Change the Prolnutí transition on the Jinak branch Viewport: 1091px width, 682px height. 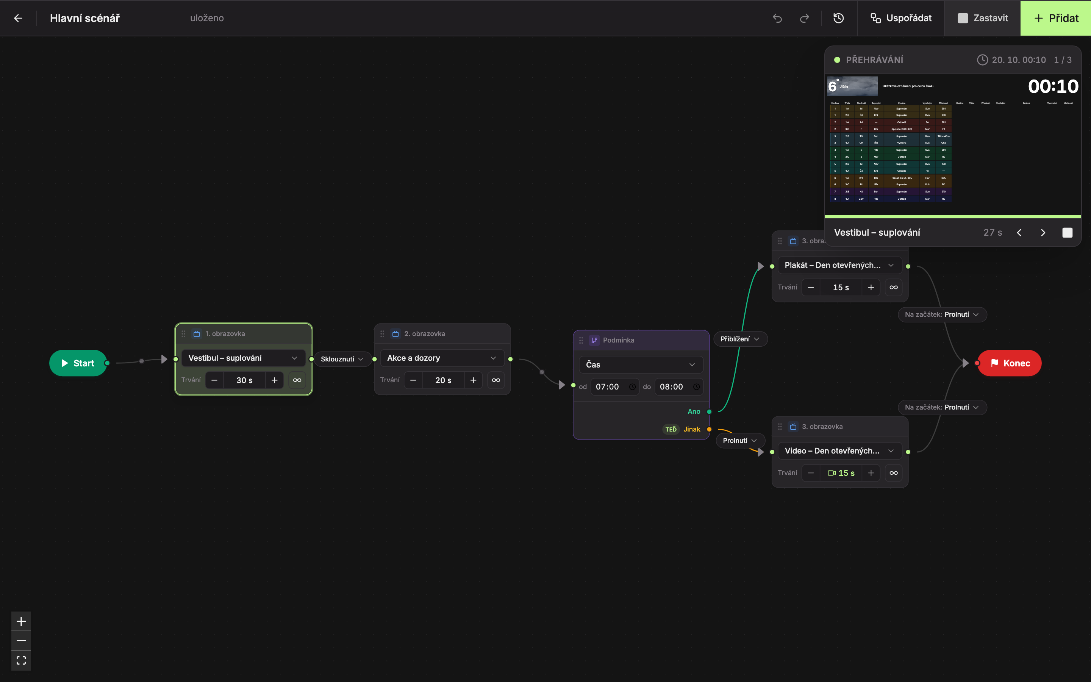[x=740, y=441]
